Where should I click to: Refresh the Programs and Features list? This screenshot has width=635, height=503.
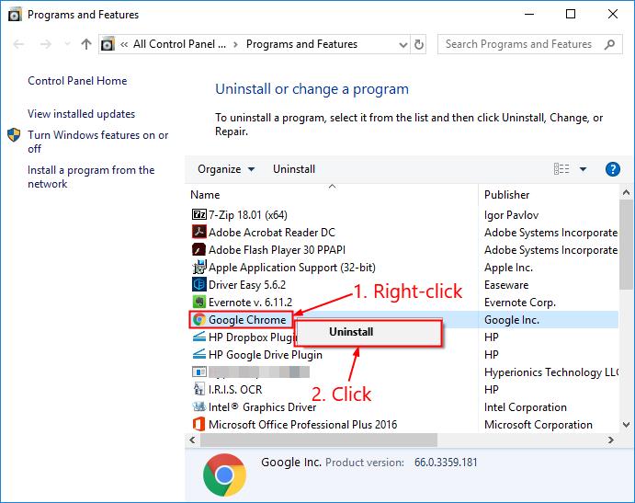pyautogui.click(x=419, y=44)
